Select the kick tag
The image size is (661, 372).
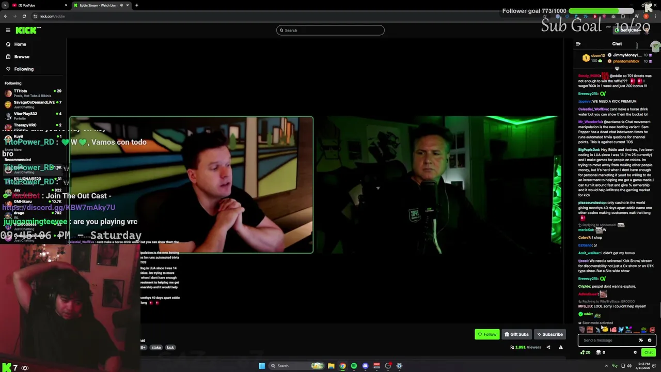click(170, 348)
